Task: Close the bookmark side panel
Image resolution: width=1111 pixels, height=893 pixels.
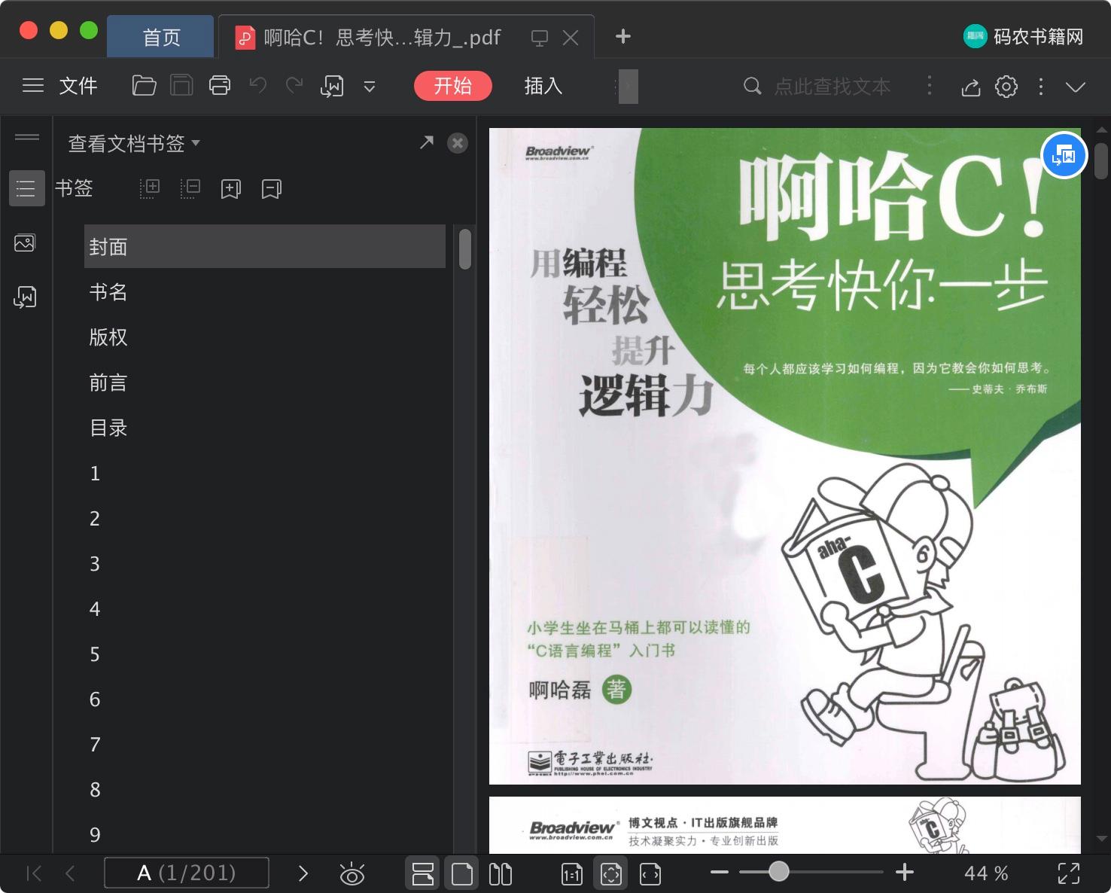Action: click(x=458, y=143)
